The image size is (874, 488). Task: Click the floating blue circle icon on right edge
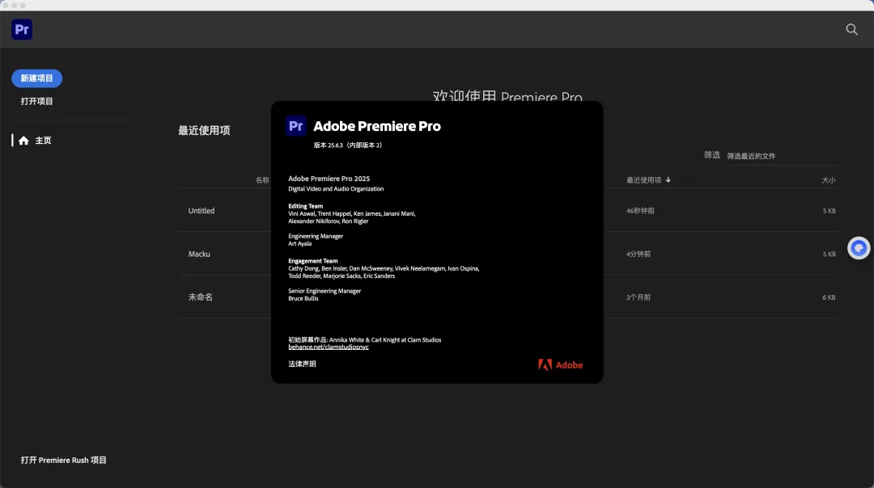coord(859,248)
